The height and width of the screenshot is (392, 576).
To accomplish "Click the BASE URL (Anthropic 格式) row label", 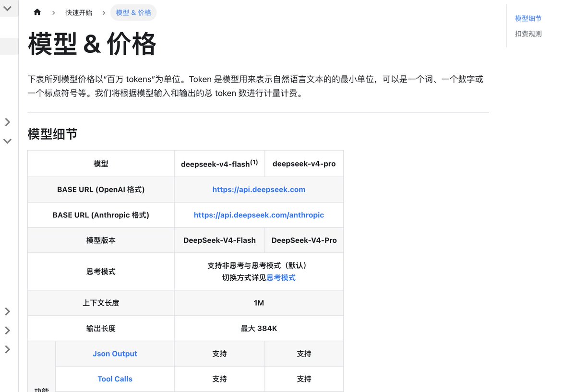I will tap(101, 215).
